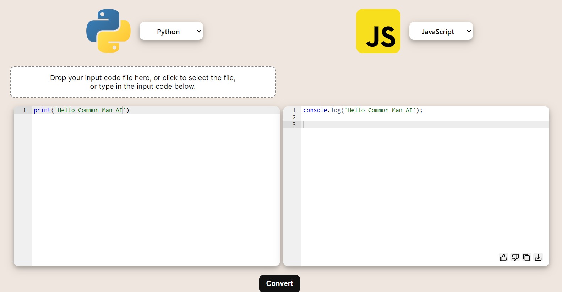Click the thumbs up feedback icon
Viewport: 562px width, 292px height.
[503, 258]
